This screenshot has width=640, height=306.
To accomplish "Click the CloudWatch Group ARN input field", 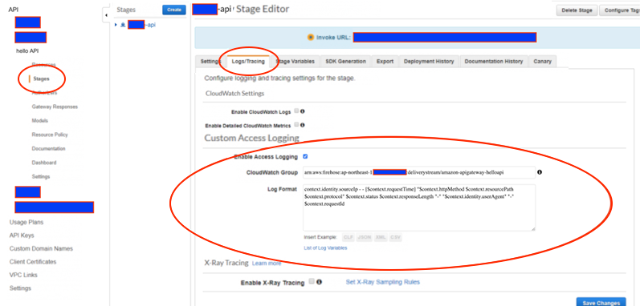I will click(419, 172).
